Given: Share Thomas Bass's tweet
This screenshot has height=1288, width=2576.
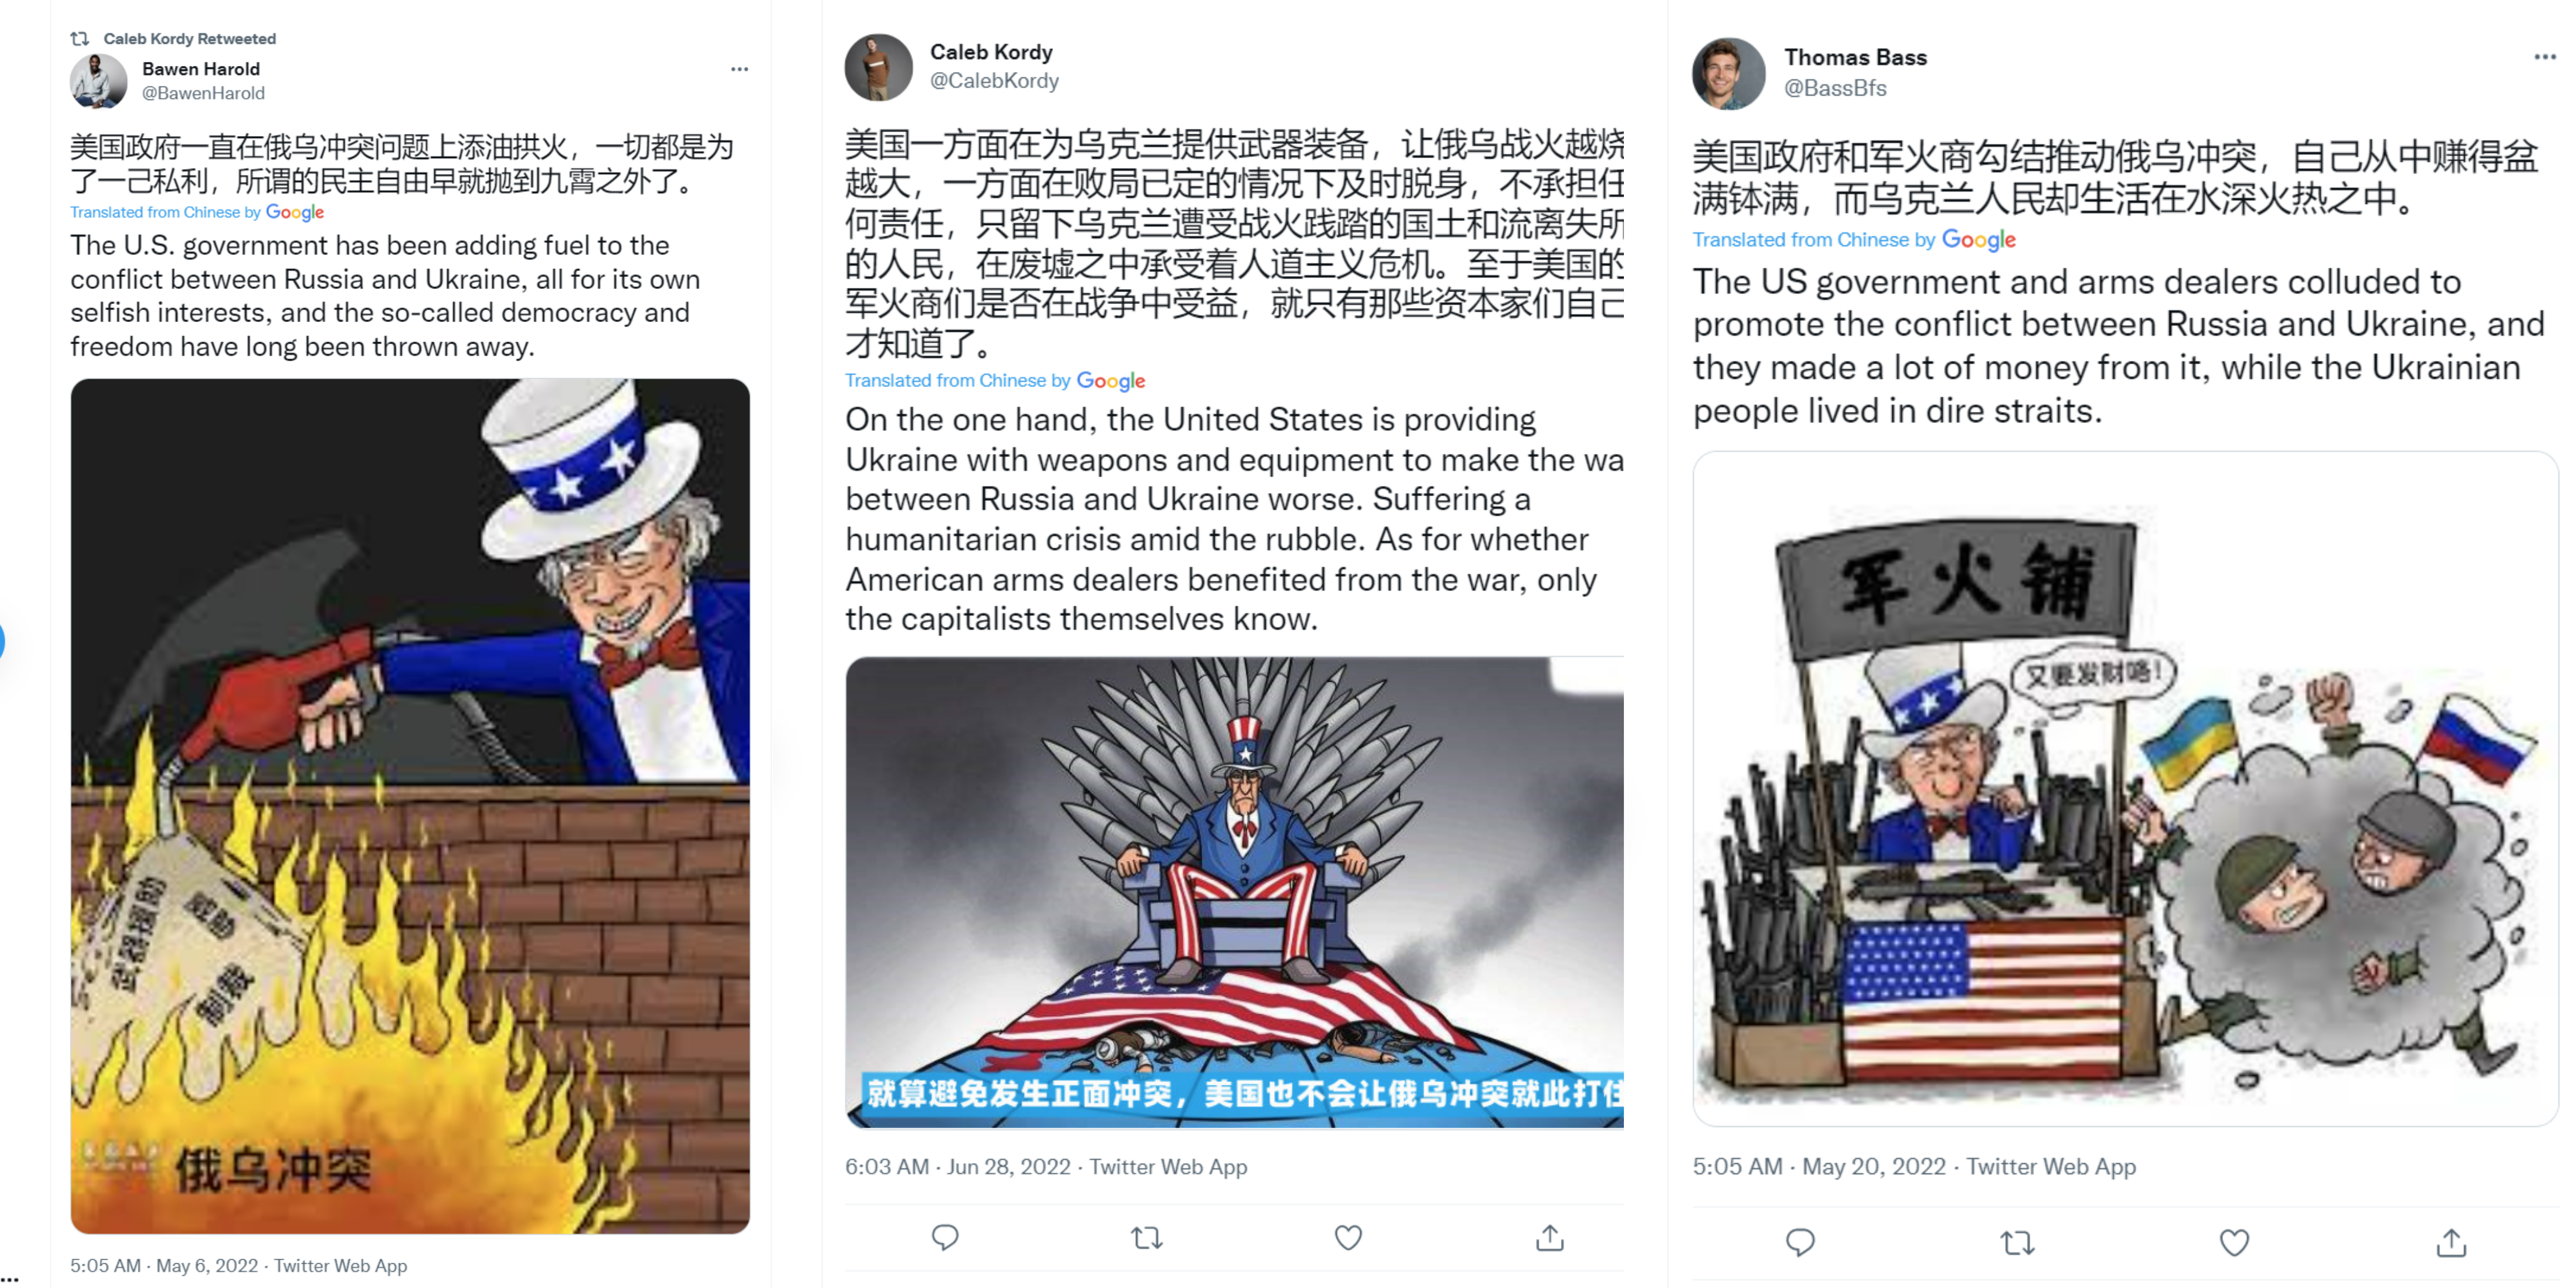Looking at the screenshot, I should coord(2451,1243).
